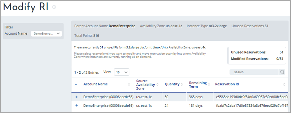Click the sort arrows icon next to Remaining Term

(209, 85)
